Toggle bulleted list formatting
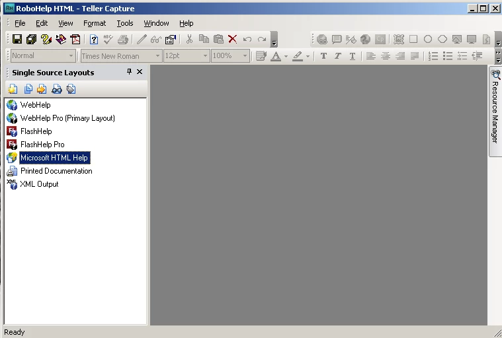The image size is (502, 338). [x=448, y=56]
